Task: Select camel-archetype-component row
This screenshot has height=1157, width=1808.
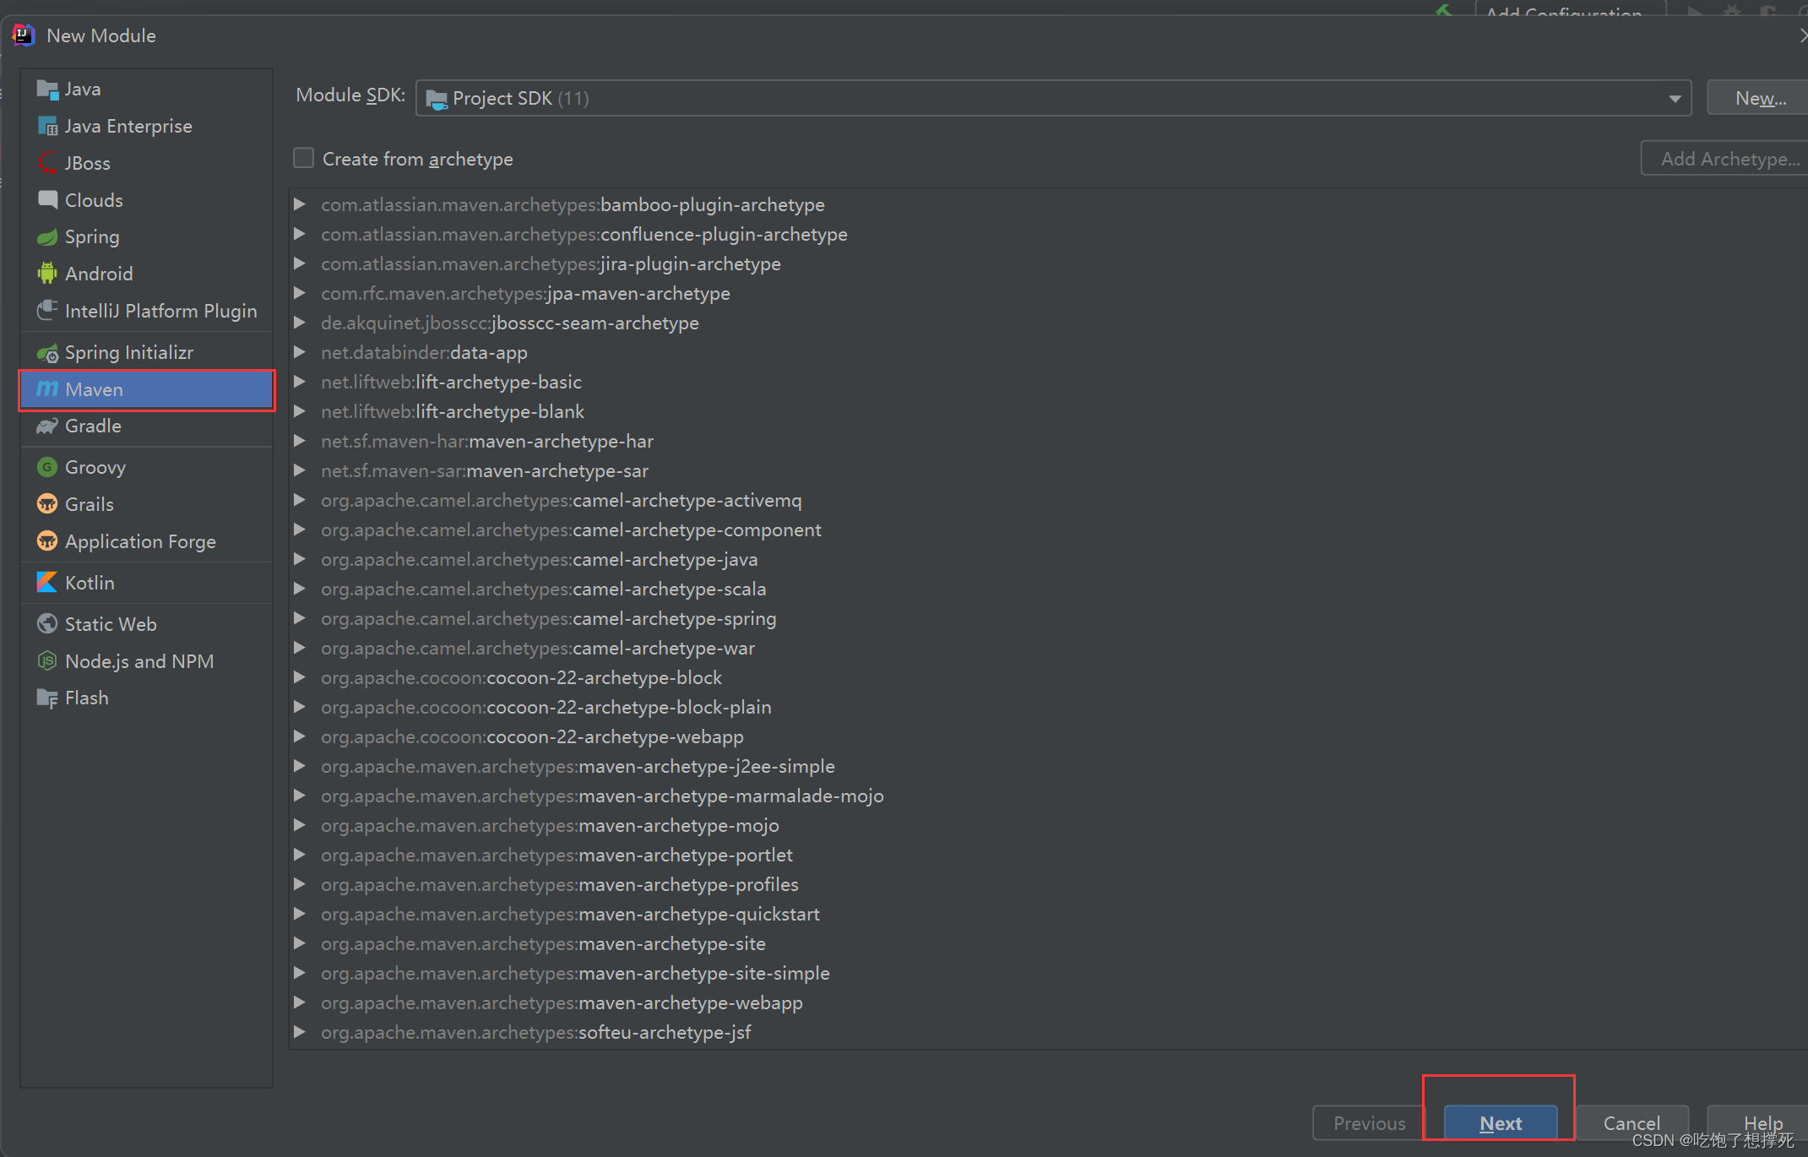Action: 1048,530
